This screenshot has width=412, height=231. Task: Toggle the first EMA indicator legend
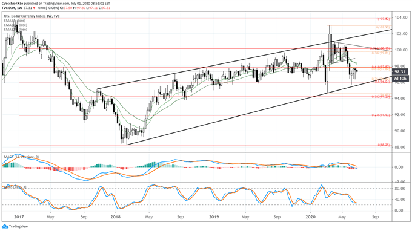click(x=15, y=21)
